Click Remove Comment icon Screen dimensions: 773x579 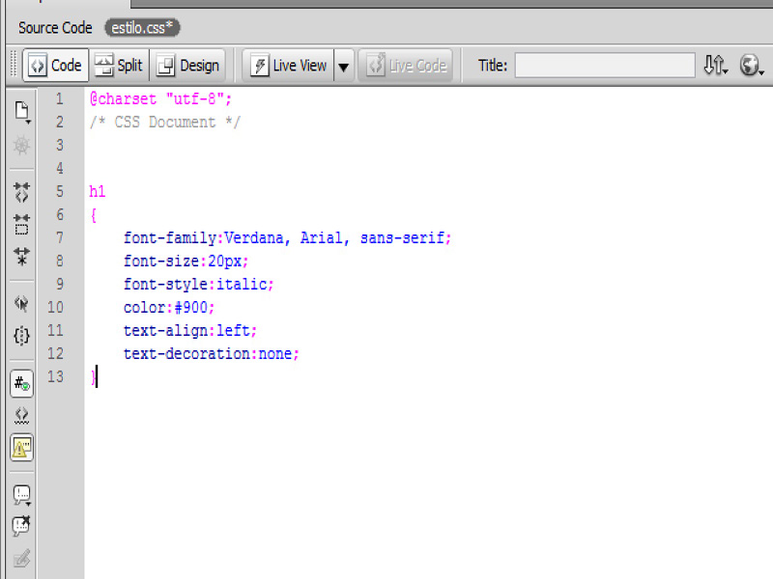click(21, 526)
